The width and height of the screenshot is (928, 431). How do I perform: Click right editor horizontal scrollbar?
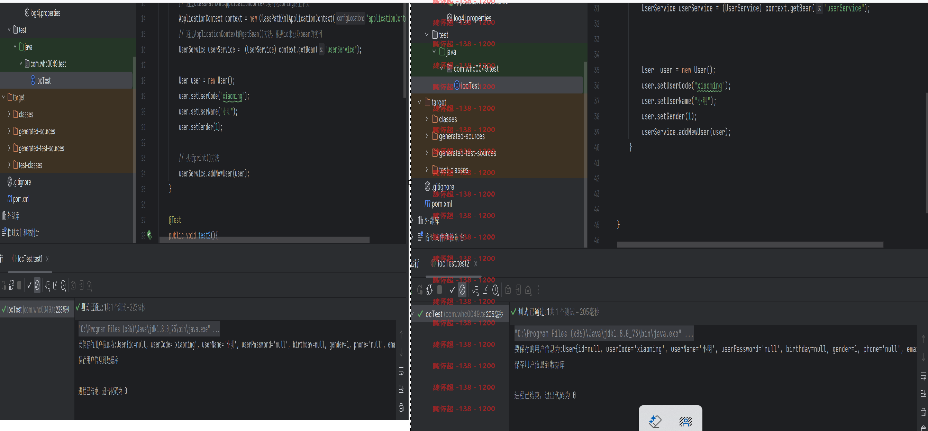tap(750, 245)
